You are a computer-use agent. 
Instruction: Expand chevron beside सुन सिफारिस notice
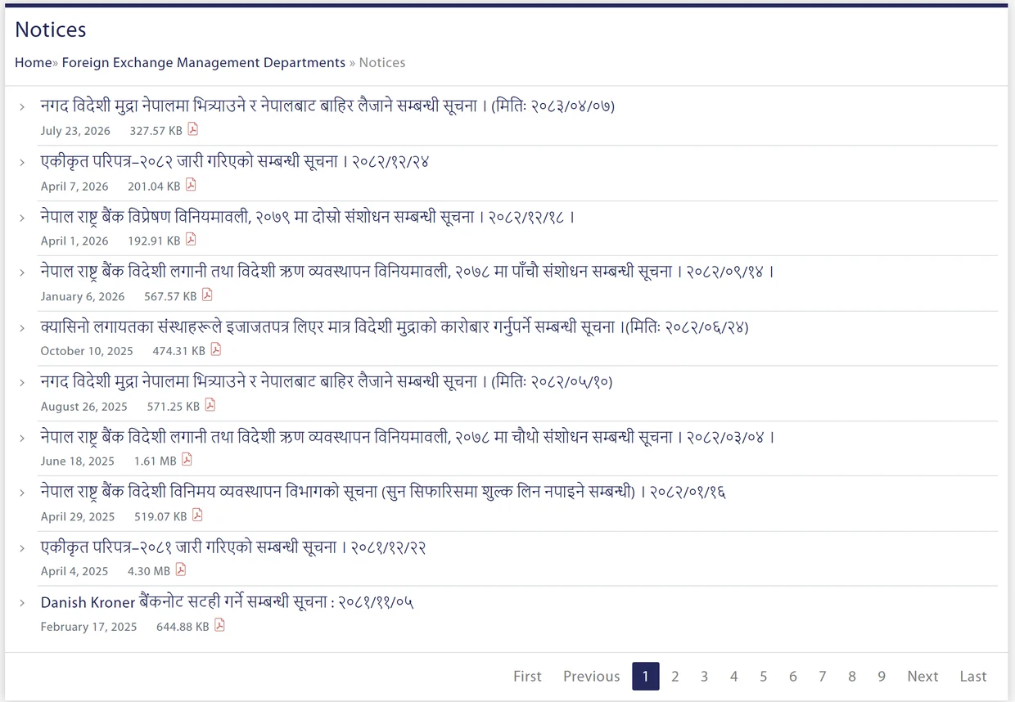[x=22, y=493]
